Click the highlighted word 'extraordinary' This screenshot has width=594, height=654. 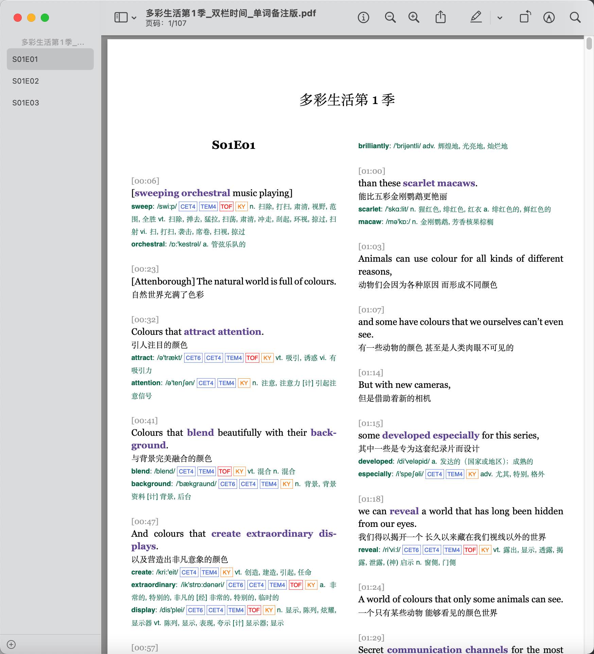tap(280, 534)
